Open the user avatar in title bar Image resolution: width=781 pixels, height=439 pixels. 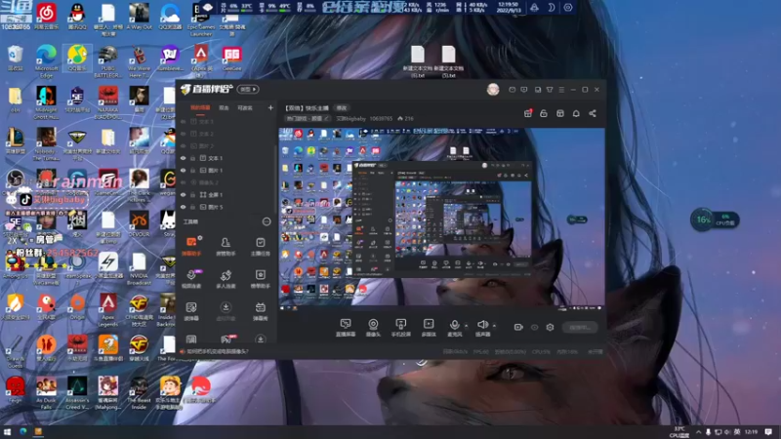(x=493, y=89)
